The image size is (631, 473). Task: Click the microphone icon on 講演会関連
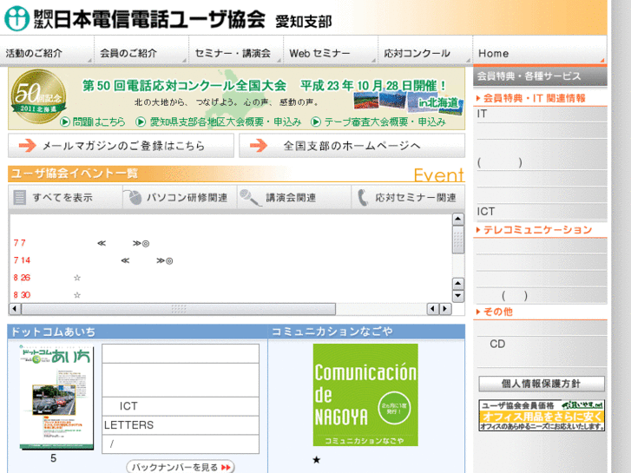[250, 197]
